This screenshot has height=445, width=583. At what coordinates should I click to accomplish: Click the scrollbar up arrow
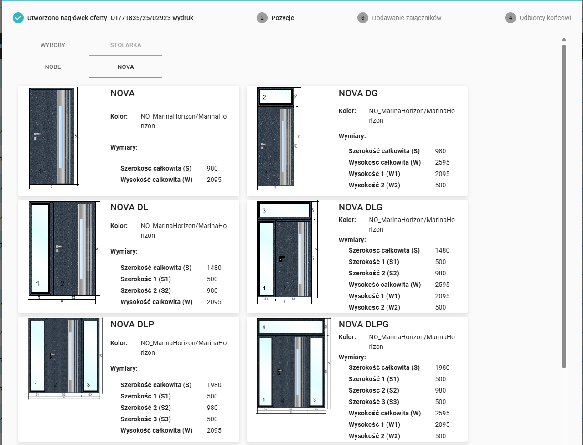pyautogui.click(x=564, y=40)
